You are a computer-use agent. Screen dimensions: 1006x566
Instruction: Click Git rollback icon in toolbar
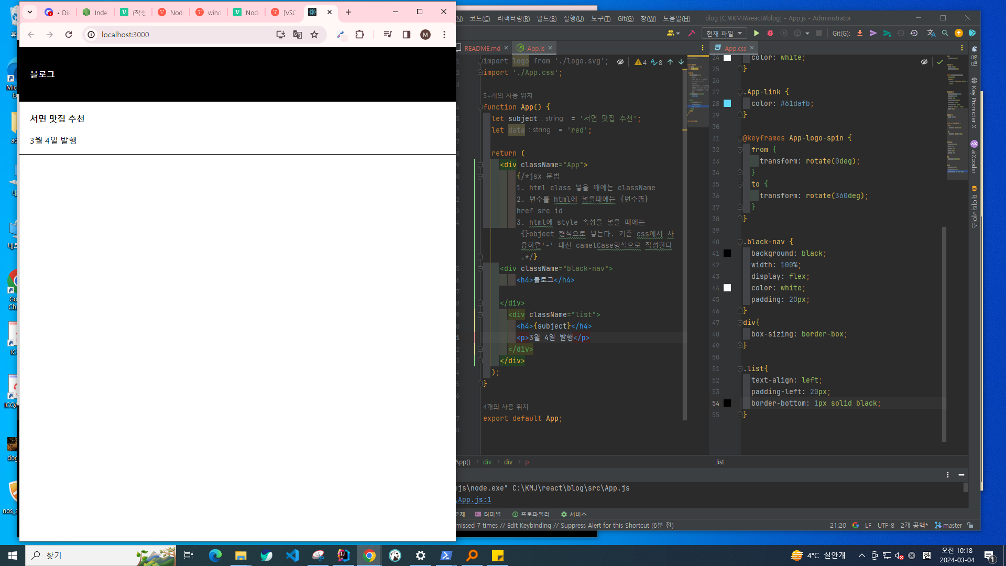coord(914,33)
